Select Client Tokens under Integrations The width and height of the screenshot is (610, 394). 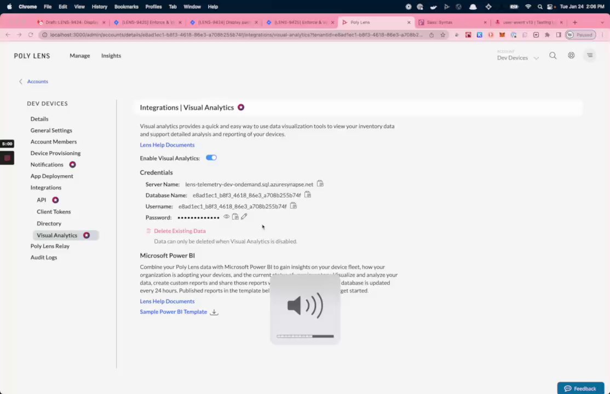pos(54,212)
